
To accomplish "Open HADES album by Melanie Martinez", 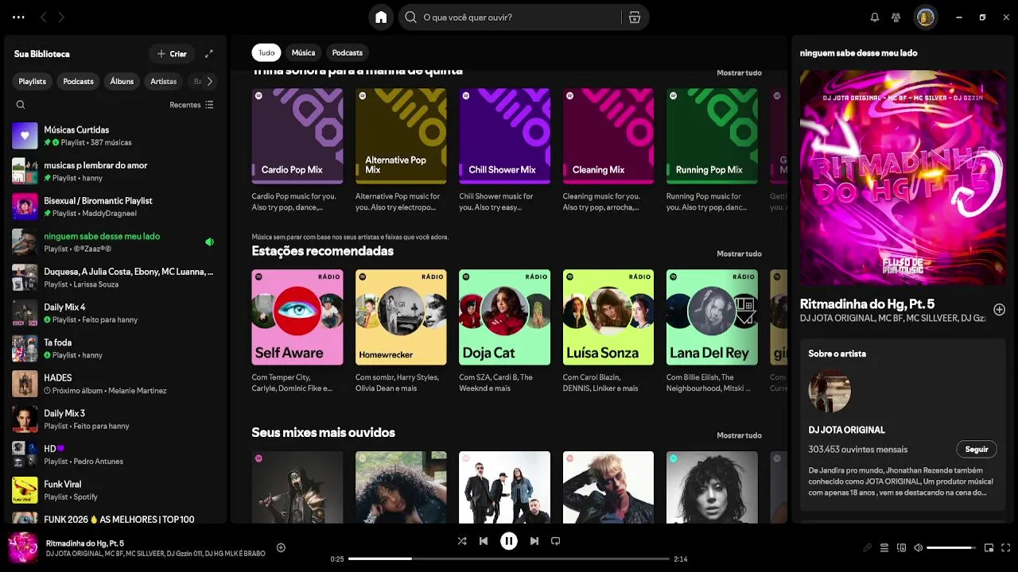I will [x=114, y=384].
